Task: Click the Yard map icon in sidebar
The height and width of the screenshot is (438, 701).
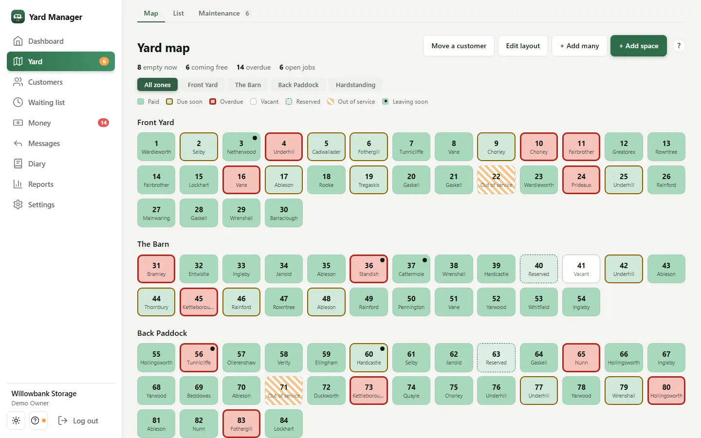Action: 18,61
